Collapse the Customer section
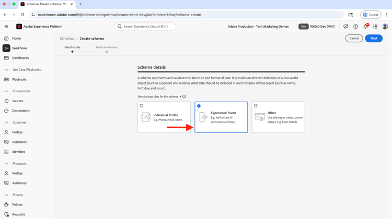 6,122
